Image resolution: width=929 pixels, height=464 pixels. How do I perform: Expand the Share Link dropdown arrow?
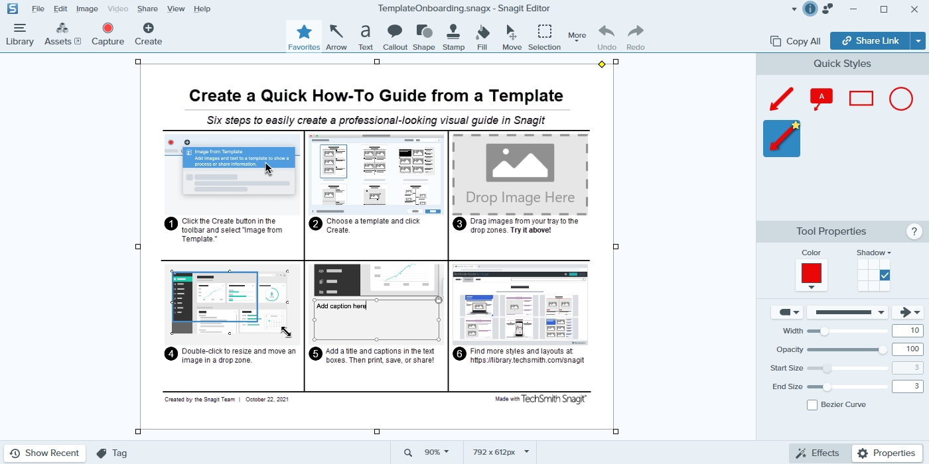918,41
